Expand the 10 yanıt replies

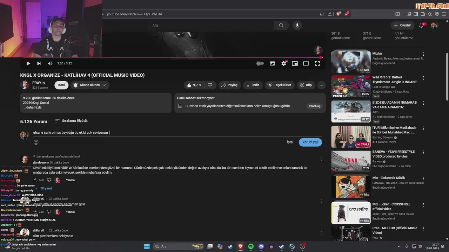pyautogui.click(x=43, y=188)
